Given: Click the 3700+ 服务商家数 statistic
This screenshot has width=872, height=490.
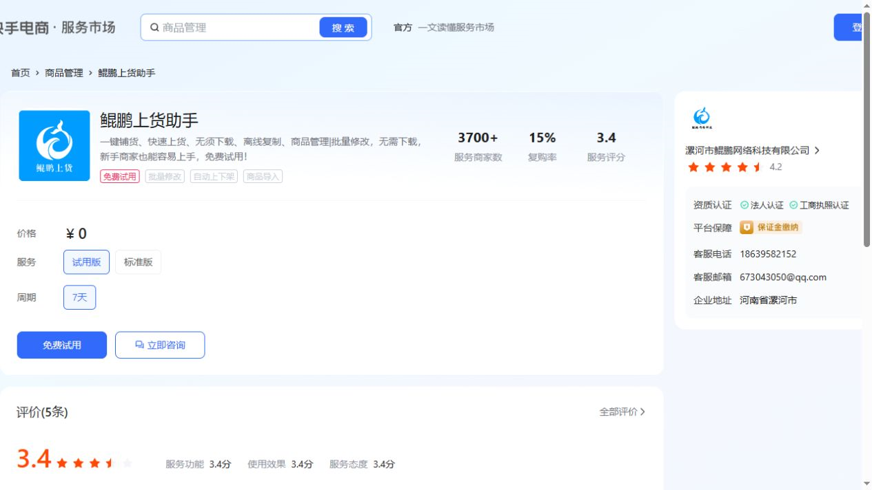Looking at the screenshot, I should coord(478,147).
